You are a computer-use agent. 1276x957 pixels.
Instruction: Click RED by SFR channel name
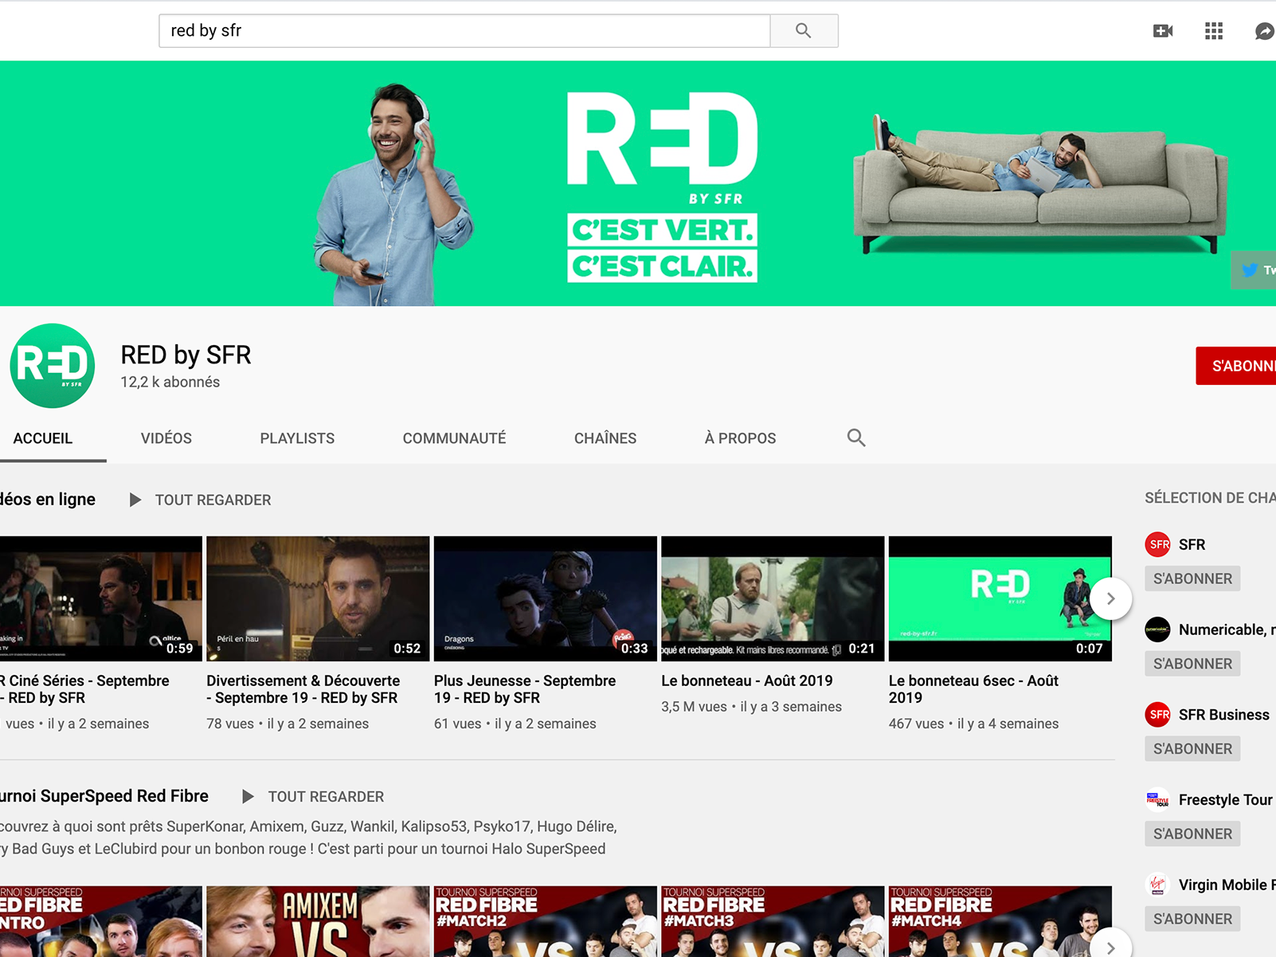click(x=186, y=355)
